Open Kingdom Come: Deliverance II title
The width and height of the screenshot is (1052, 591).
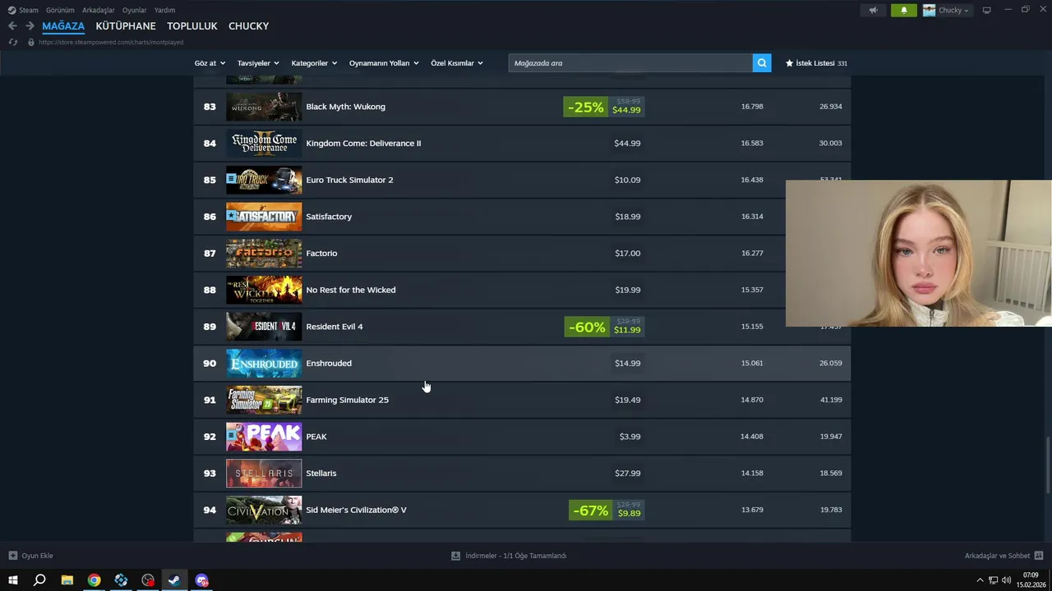(363, 143)
